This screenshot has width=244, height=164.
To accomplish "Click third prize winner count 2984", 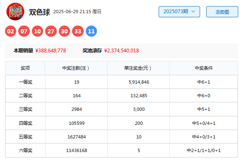I will (77, 109).
